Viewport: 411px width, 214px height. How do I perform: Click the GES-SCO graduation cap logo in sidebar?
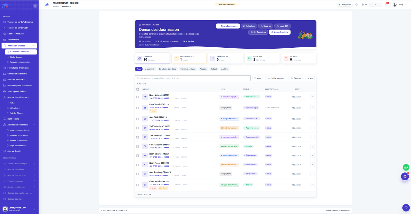[x=5, y=6]
